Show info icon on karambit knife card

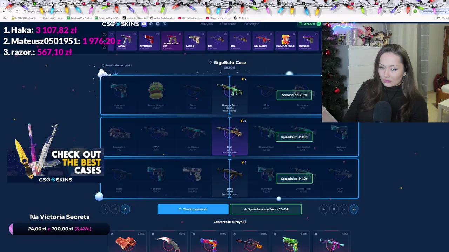(153, 234)
